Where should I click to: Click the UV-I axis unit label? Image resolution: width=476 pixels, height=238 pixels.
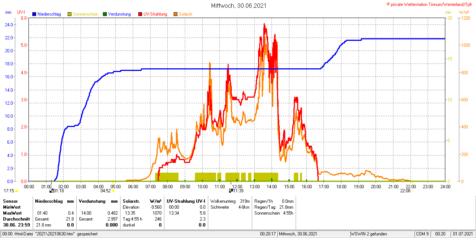click(x=21, y=12)
